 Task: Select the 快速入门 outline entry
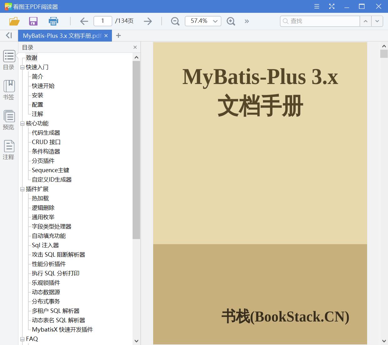[x=37, y=67]
